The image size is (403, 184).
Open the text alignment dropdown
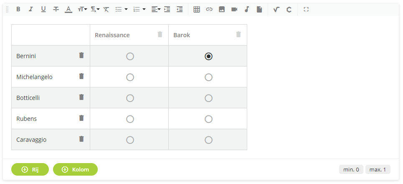[x=156, y=9]
